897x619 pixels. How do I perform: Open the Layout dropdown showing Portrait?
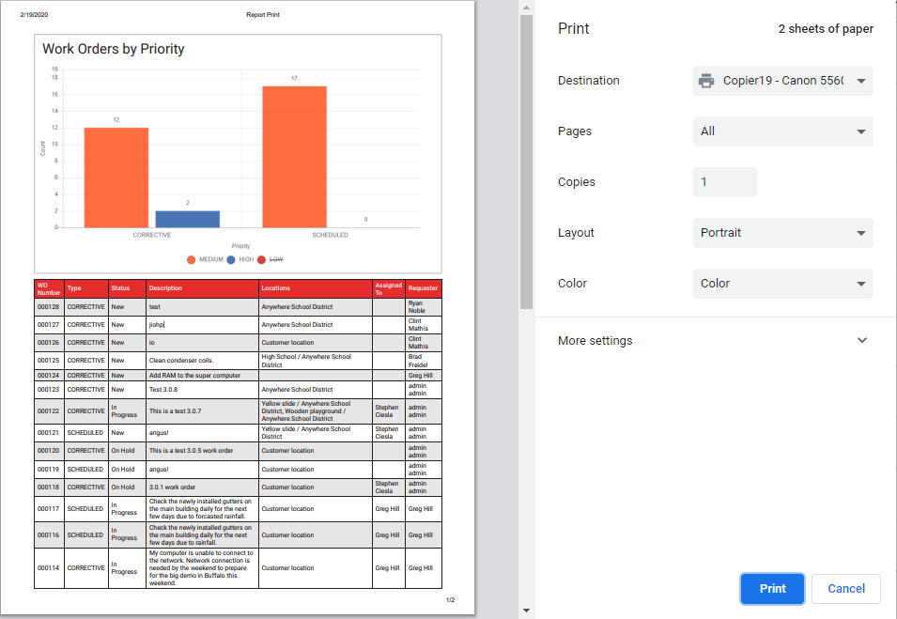pos(783,233)
